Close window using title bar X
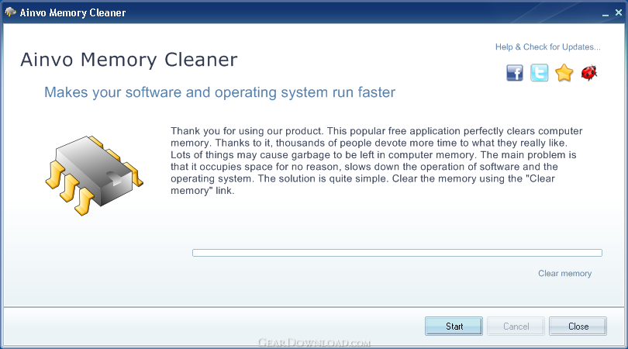Viewport: 628px width, 349px height. (619, 13)
